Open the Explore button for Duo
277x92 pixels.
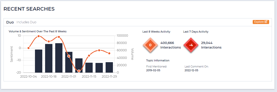point(261,22)
